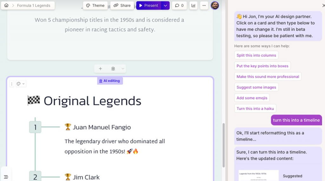Viewport: 325px width, 181px height.
Task: Click the checkered flag emoji
Action: tap(34, 101)
